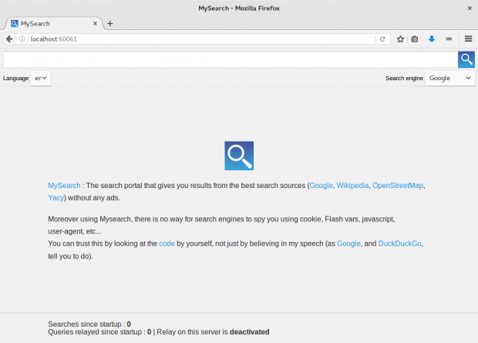Click the 'Search engine' label
This screenshot has width=478, height=343.
point(404,78)
